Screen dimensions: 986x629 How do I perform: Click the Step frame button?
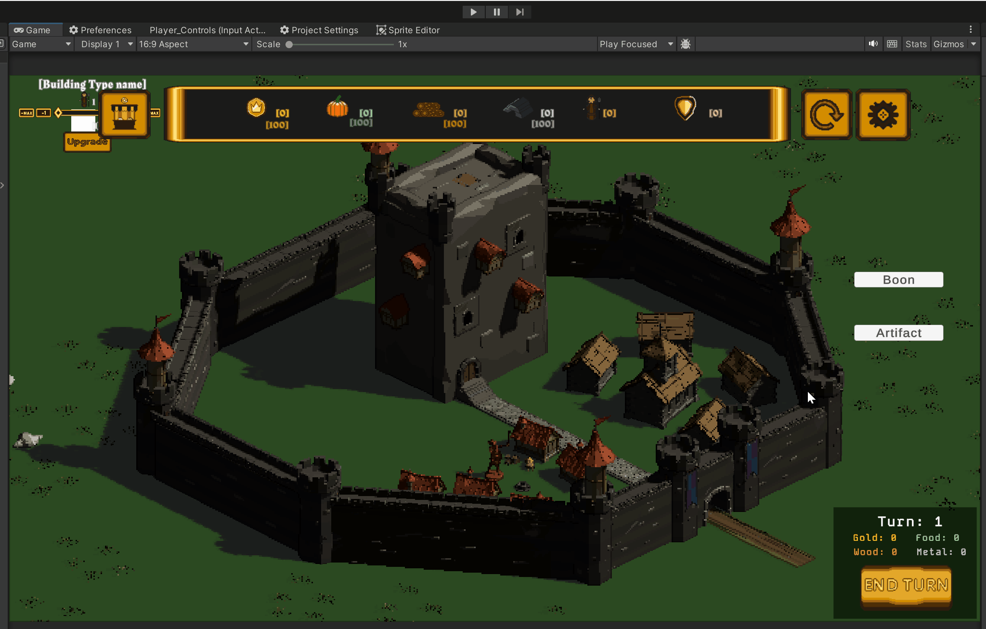(519, 12)
